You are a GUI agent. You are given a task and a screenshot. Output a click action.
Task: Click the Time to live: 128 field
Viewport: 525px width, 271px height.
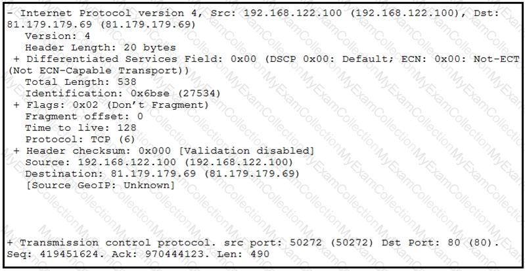[78, 128]
